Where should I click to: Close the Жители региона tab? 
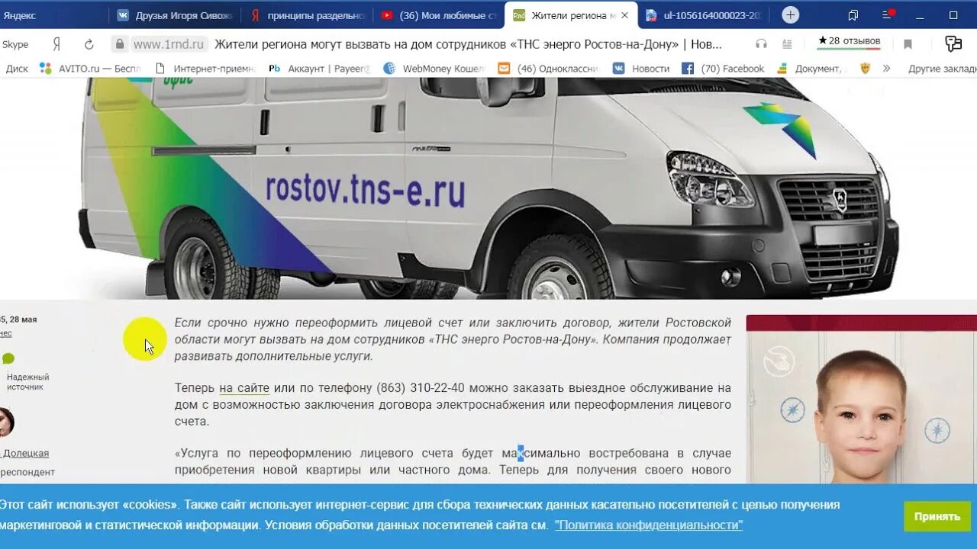(625, 15)
